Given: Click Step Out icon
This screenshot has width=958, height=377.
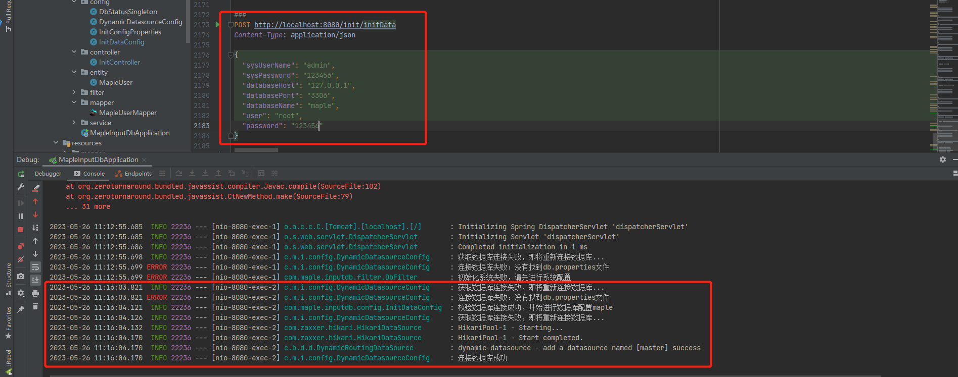Looking at the screenshot, I should [218, 173].
